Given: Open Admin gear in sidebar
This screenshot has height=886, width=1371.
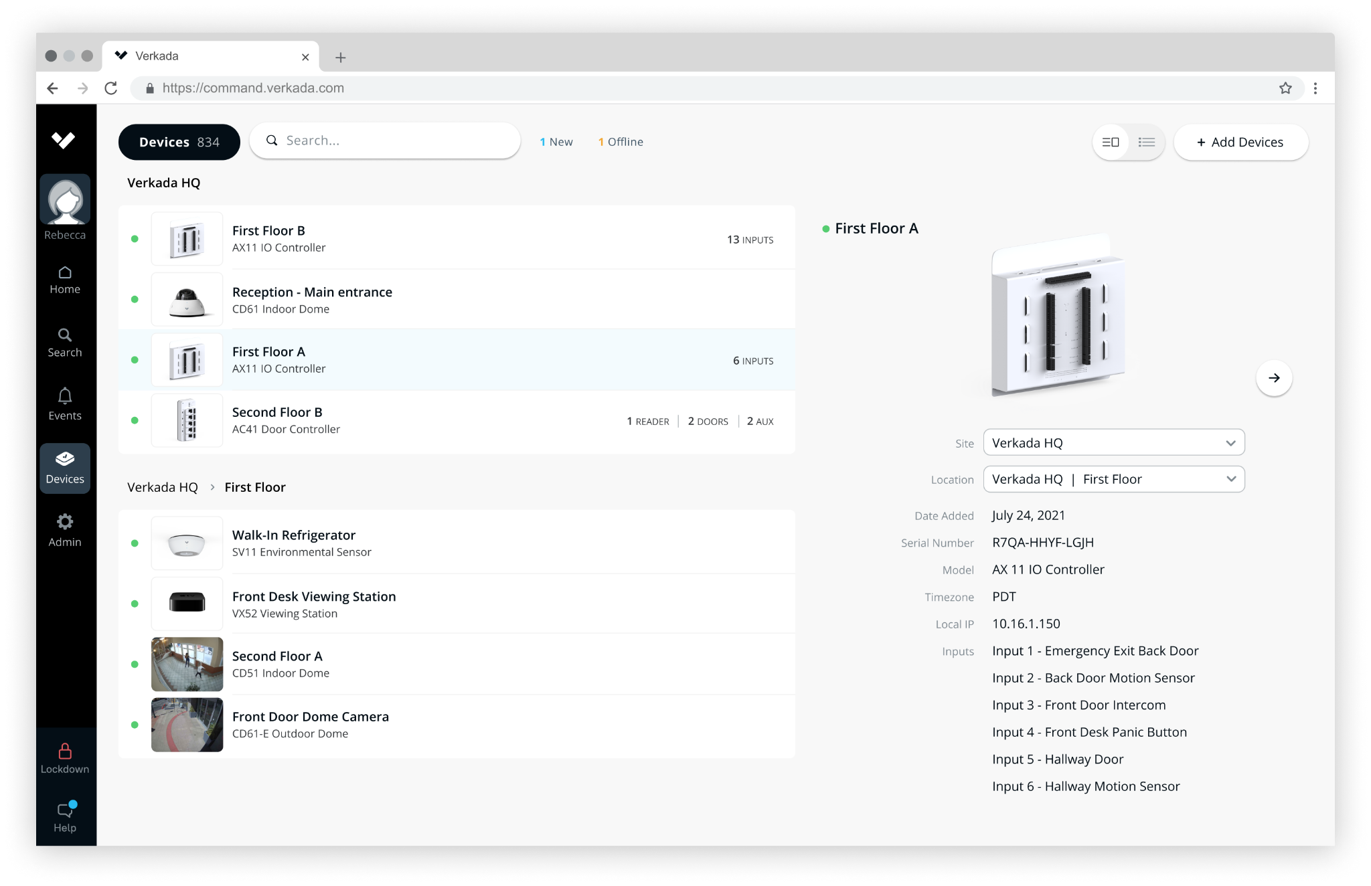Looking at the screenshot, I should tap(65, 530).
